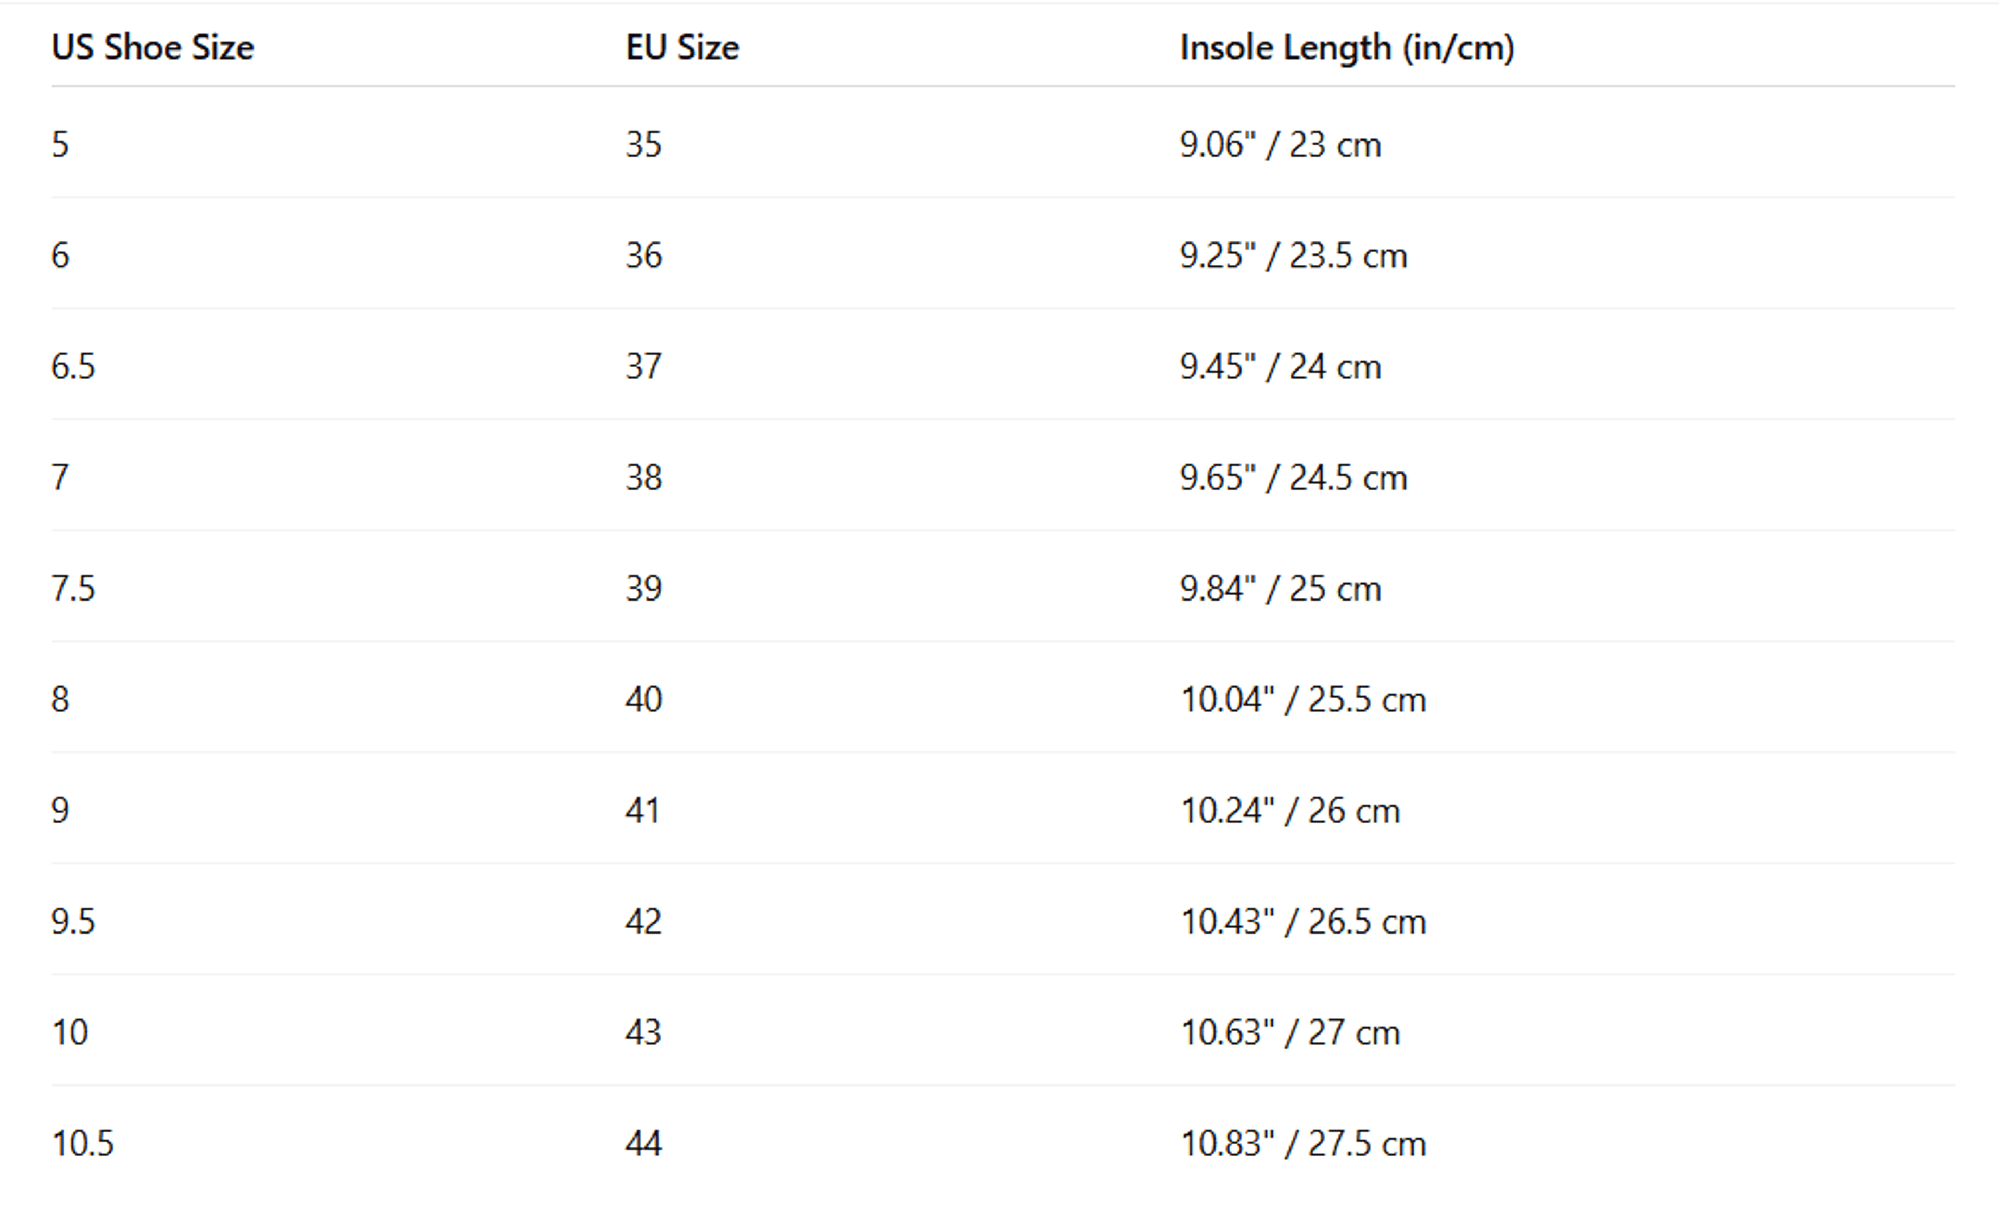Click the 10.83" / 27.5 cm value
The image size is (1999, 1225).
1303,1144
